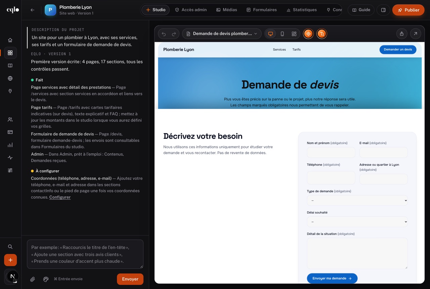This screenshot has height=289, width=430.
Task: Share the preview with the export icon
Action: [401, 34]
